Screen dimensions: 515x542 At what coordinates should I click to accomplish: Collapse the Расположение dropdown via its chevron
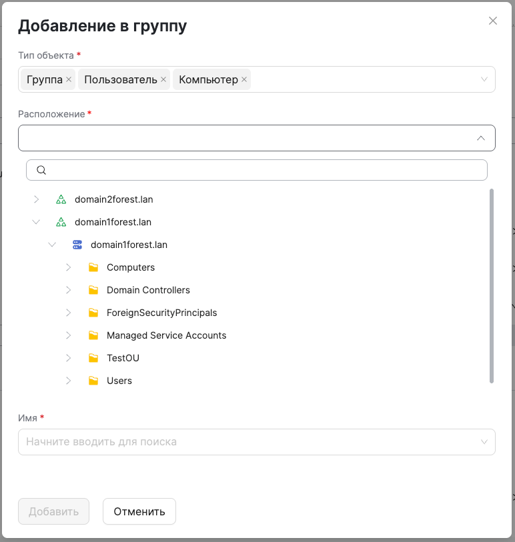[480, 138]
